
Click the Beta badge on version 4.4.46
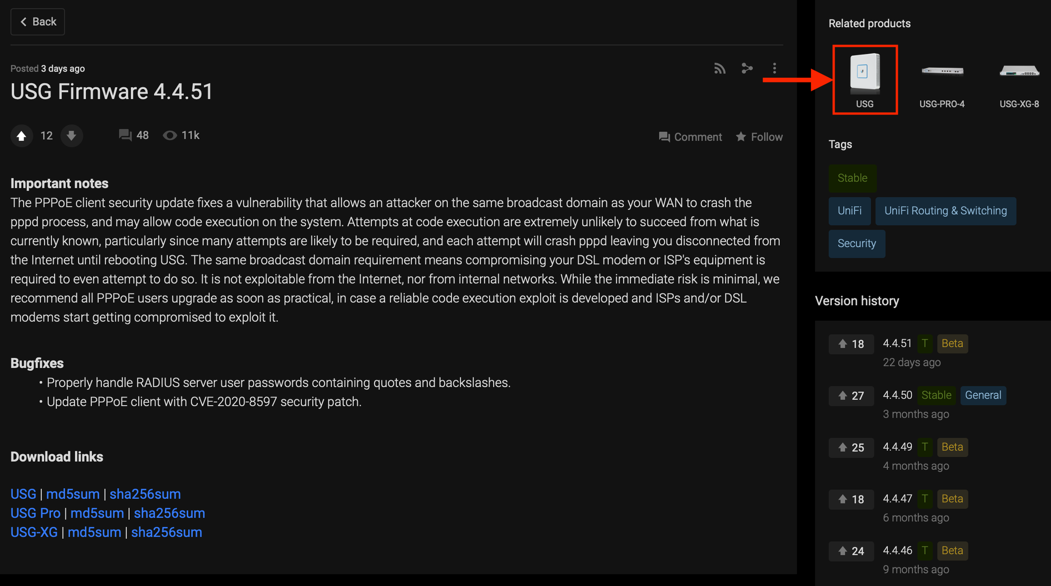(x=952, y=551)
